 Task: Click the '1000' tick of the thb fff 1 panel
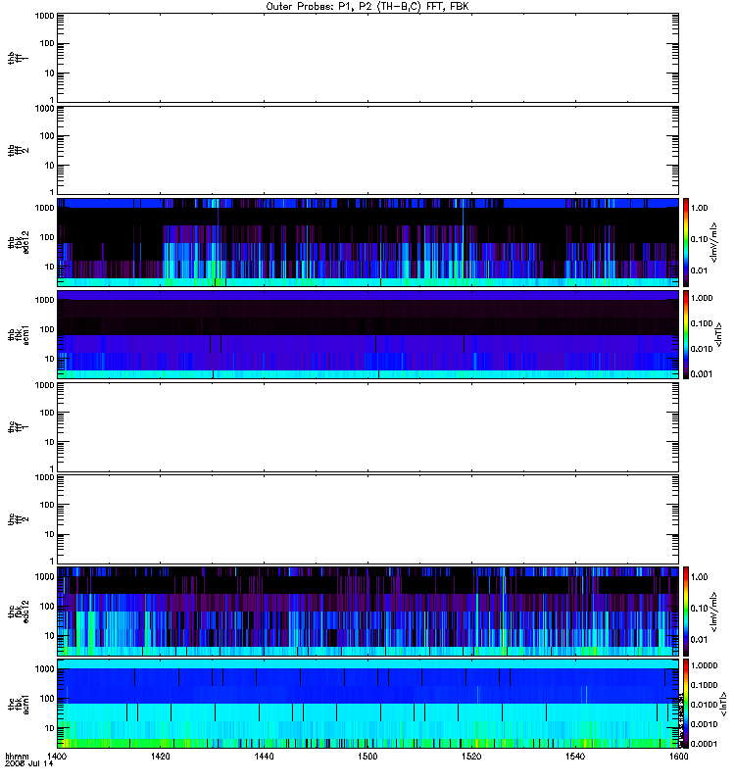click(x=44, y=16)
